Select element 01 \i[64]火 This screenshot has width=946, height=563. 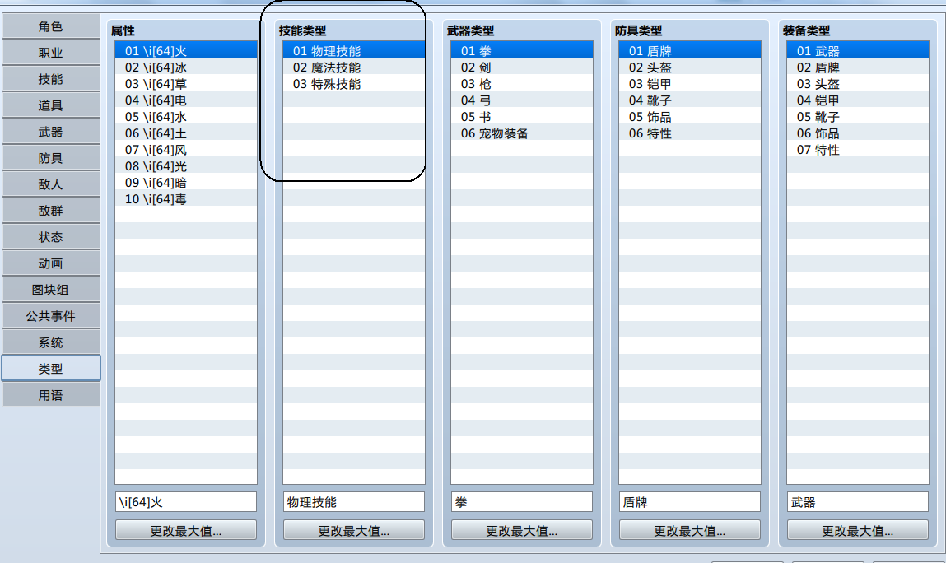186,51
